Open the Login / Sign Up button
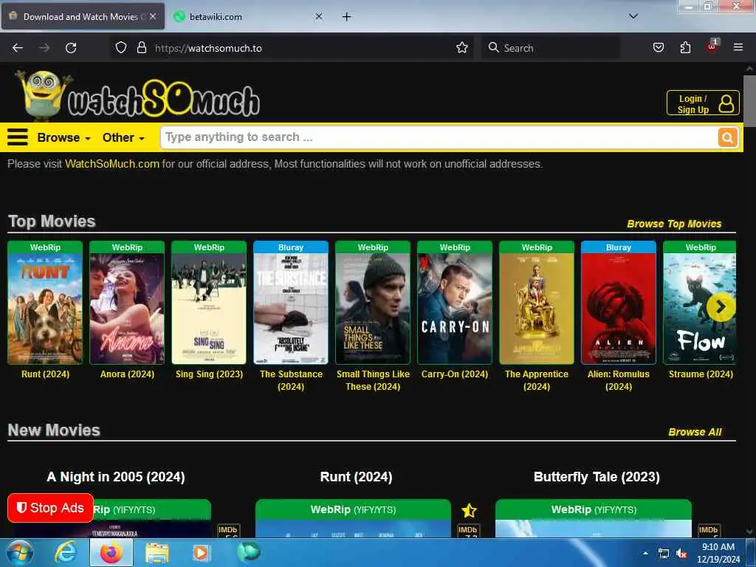The image size is (756, 567). pos(703,103)
